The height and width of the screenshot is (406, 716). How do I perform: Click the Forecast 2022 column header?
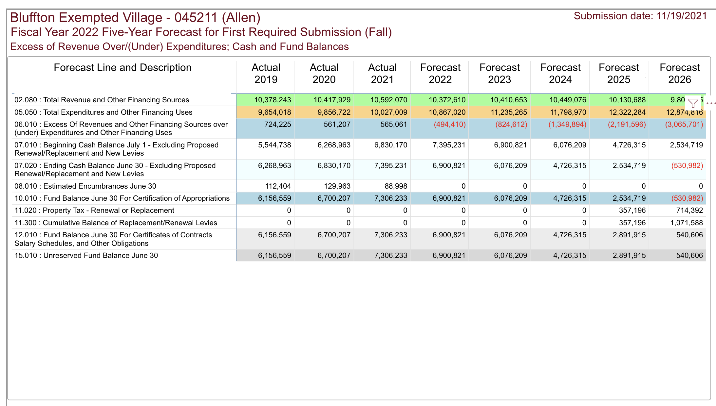[440, 73]
